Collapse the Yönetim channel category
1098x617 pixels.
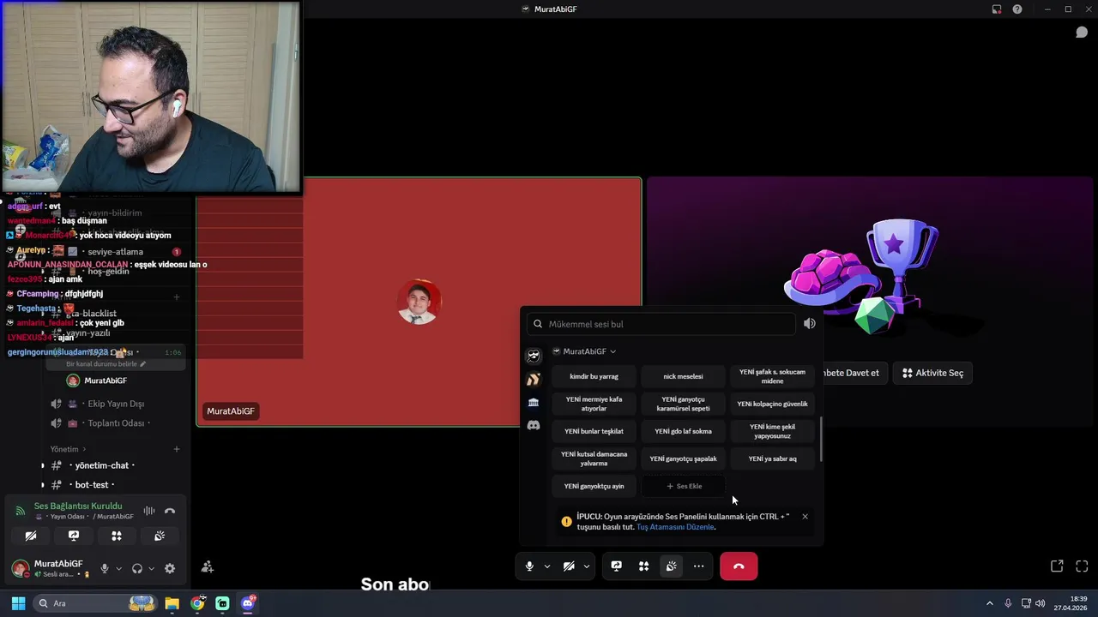point(68,449)
